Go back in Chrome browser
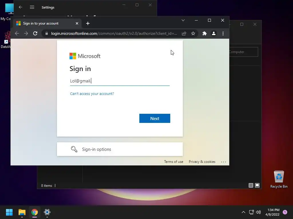The width and height of the screenshot is (293, 219). (17, 34)
